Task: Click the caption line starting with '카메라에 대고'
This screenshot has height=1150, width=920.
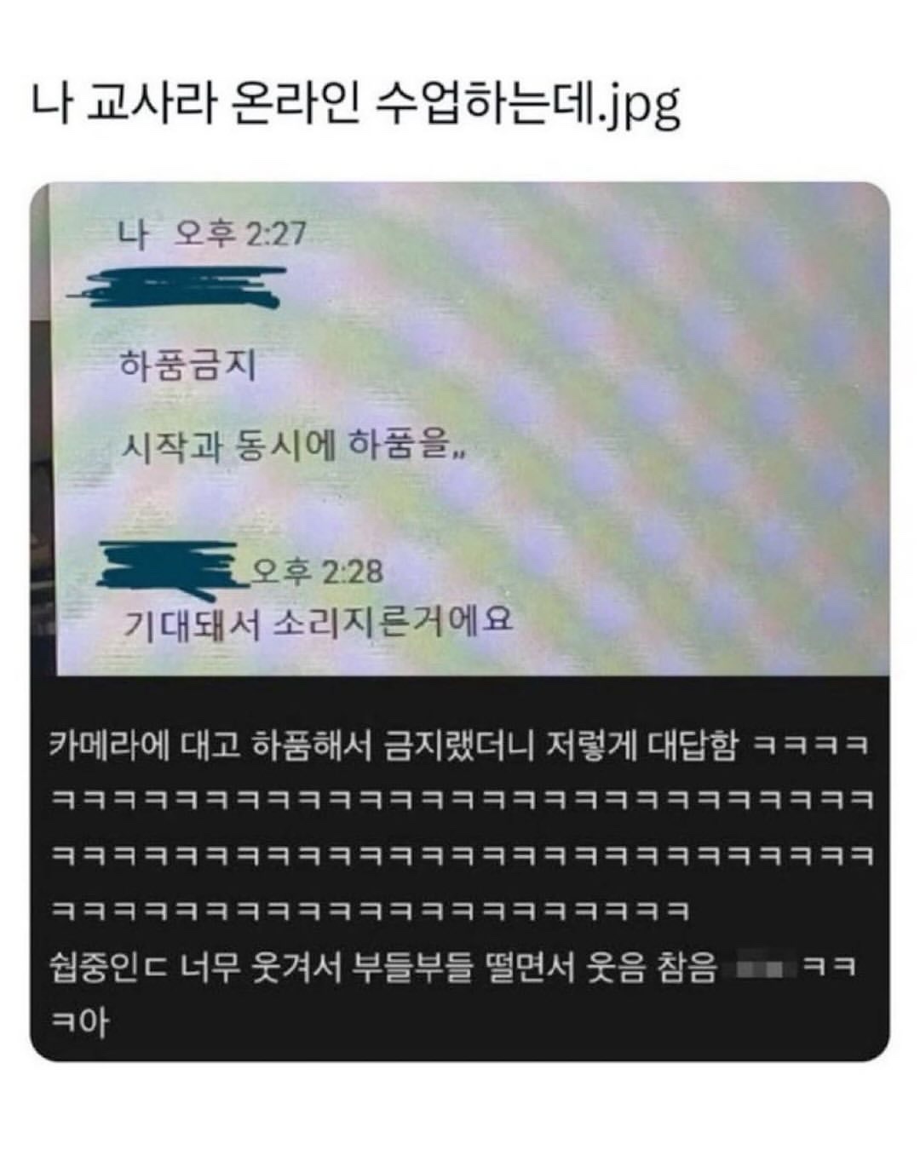Action: pos(460,745)
